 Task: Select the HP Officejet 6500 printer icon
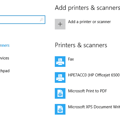pyautogui.click(x=60, y=77)
